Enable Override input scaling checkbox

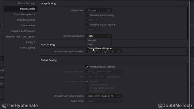[x=87, y=15]
